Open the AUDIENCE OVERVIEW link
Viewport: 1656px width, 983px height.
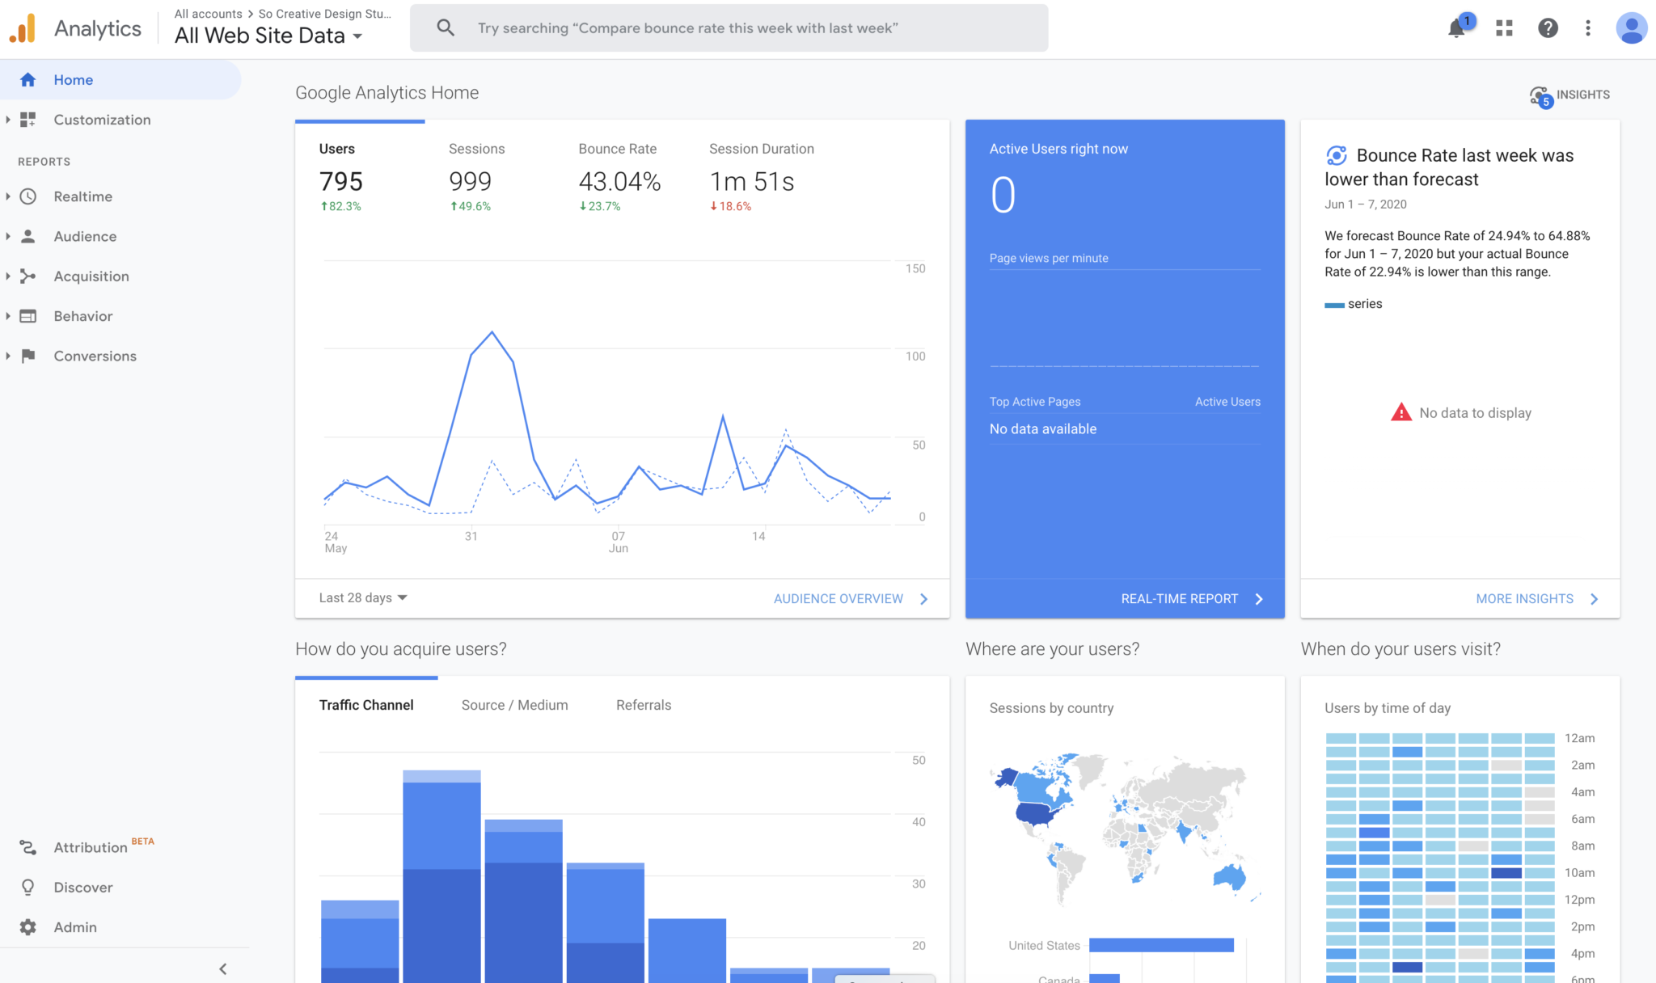coord(839,599)
